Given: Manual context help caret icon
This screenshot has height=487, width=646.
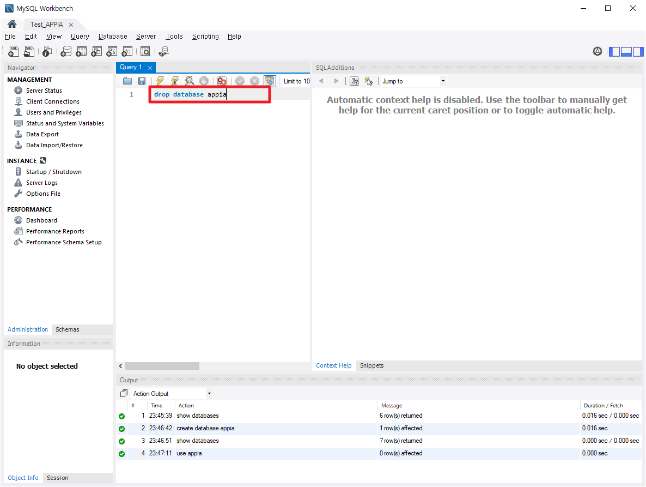Looking at the screenshot, I should click(354, 81).
